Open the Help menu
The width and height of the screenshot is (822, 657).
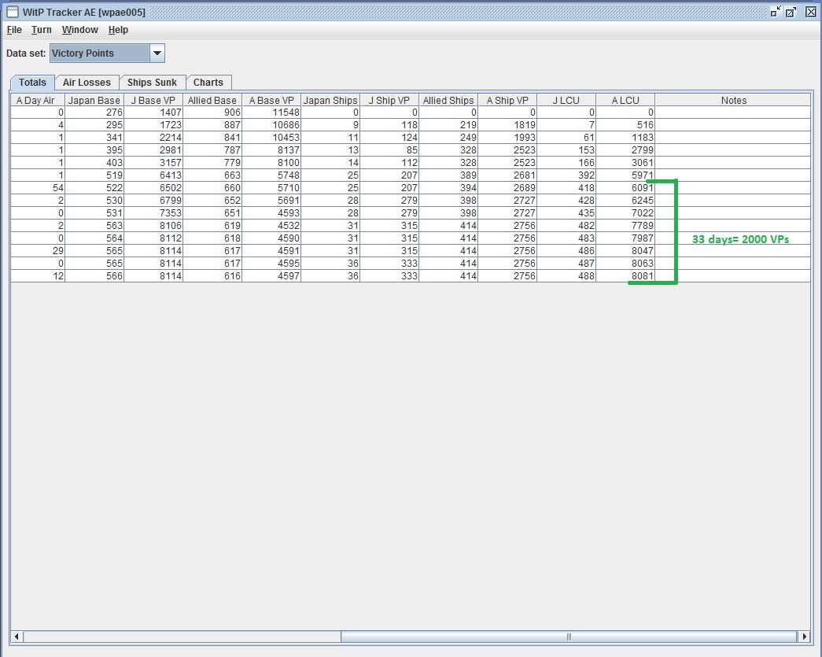click(118, 30)
